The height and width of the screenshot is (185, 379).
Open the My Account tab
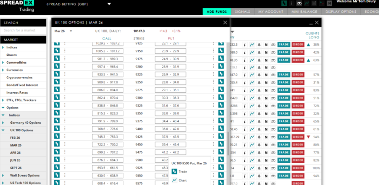(270, 11)
